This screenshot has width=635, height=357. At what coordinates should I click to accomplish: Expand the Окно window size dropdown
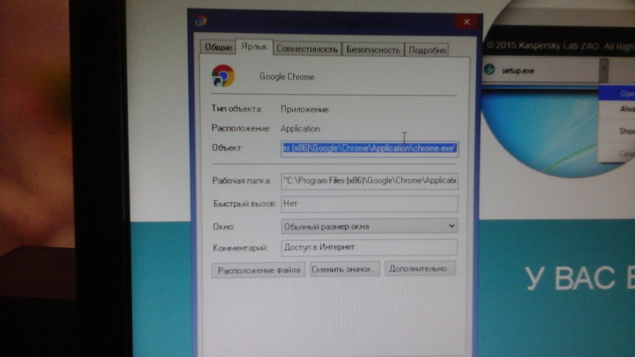451,226
